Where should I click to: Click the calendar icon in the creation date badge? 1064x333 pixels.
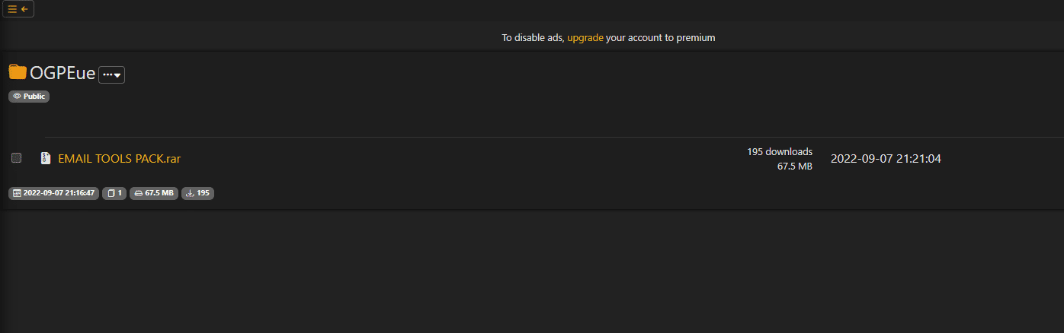[x=16, y=193]
